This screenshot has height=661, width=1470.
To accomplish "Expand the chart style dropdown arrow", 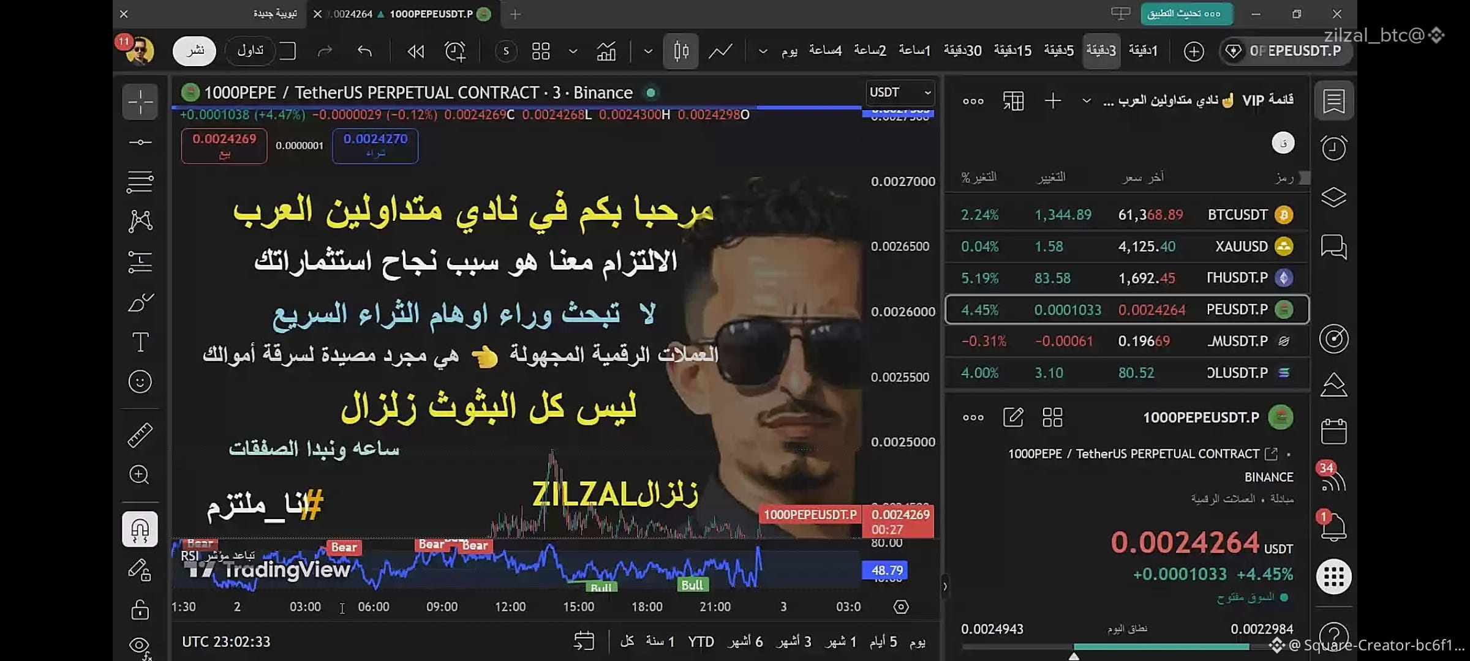I will 648,51.
